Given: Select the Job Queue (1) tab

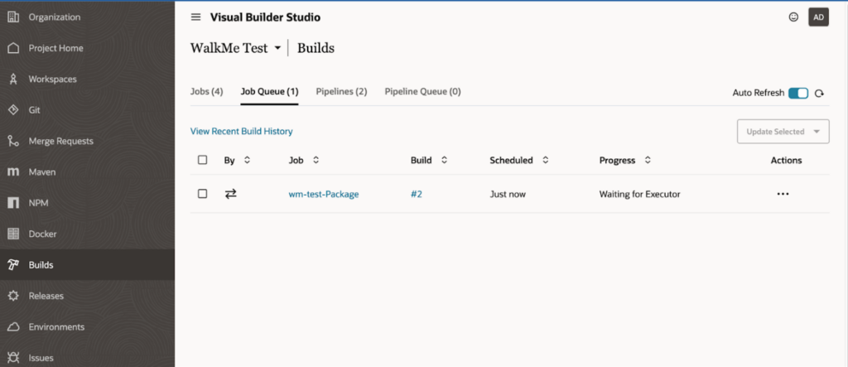Looking at the screenshot, I should [269, 91].
